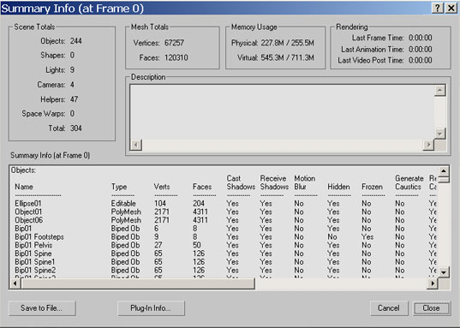
Task: Click the Hidden column header
Action: coord(338,187)
